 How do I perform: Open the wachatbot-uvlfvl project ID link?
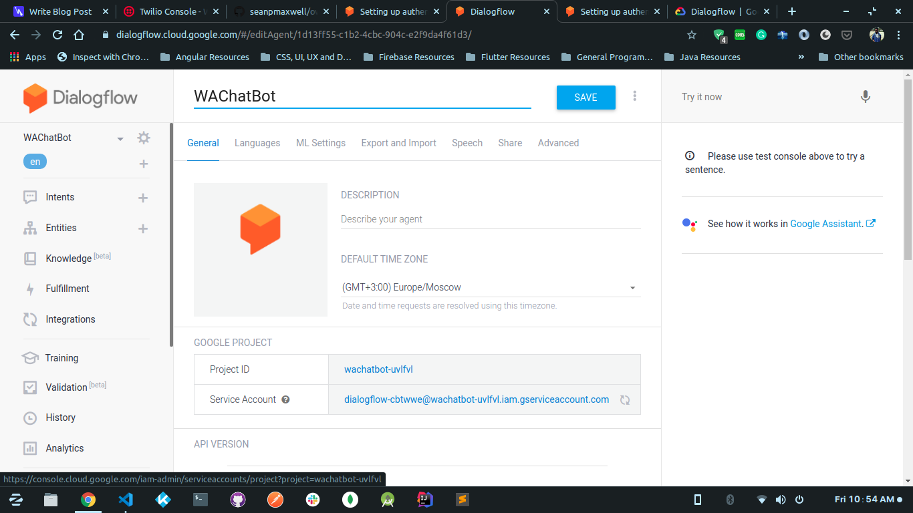[x=378, y=369]
